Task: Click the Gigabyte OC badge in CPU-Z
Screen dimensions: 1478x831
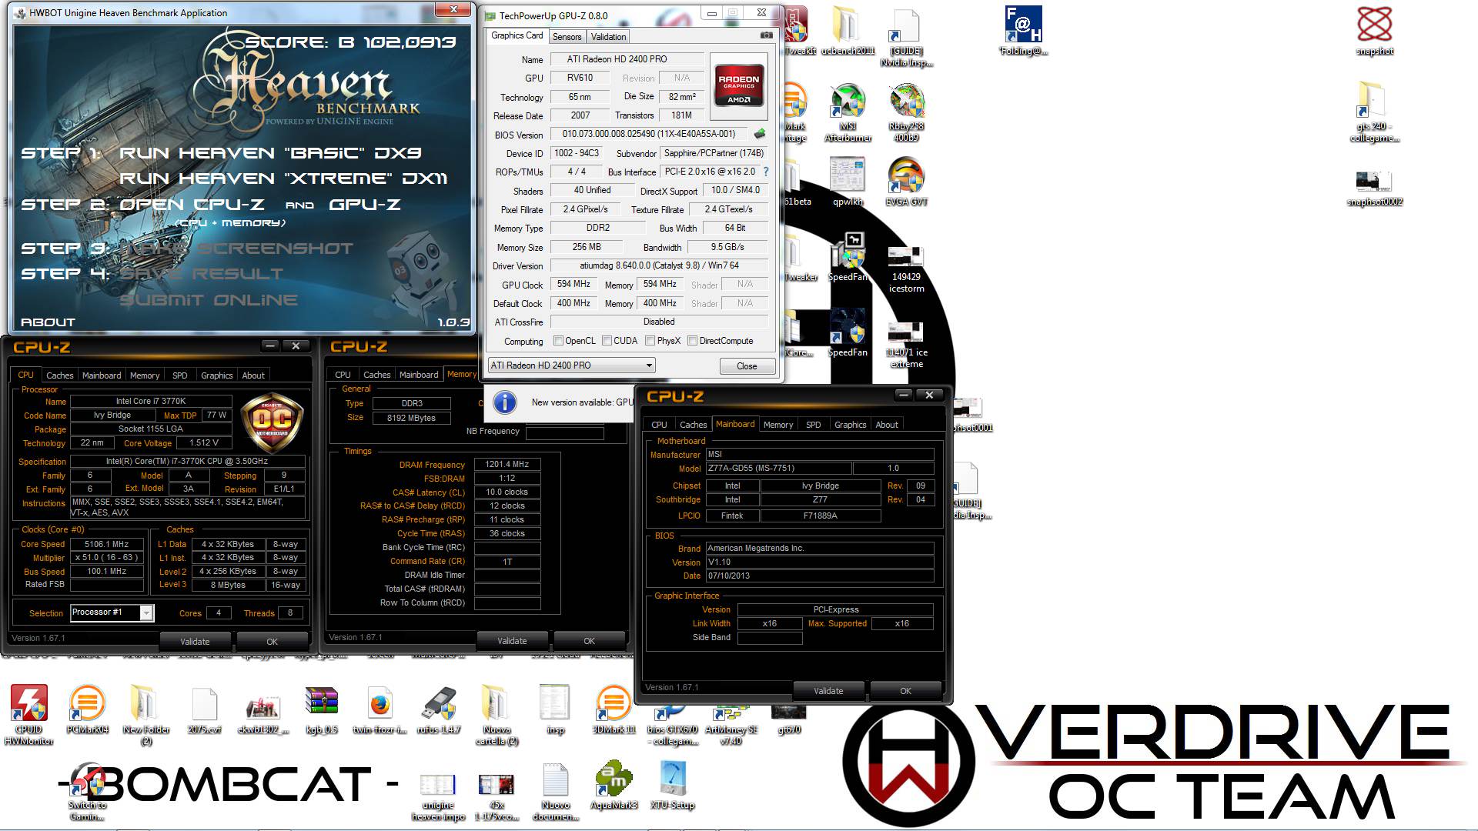Action: click(271, 422)
